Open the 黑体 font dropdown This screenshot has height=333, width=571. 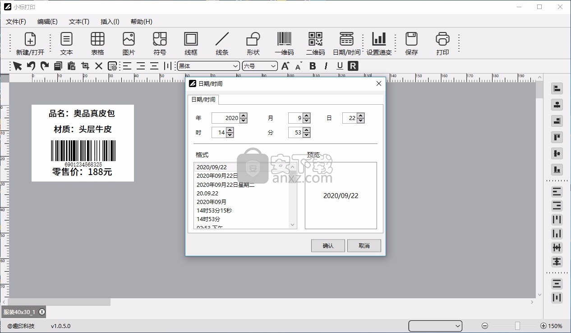click(208, 66)
